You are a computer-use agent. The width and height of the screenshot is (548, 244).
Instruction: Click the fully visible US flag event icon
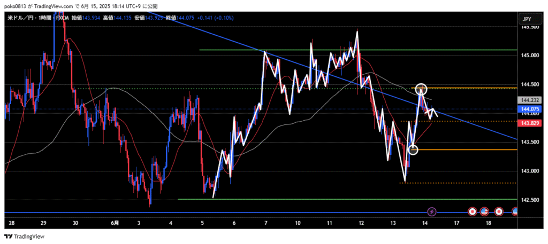[484, 211]
